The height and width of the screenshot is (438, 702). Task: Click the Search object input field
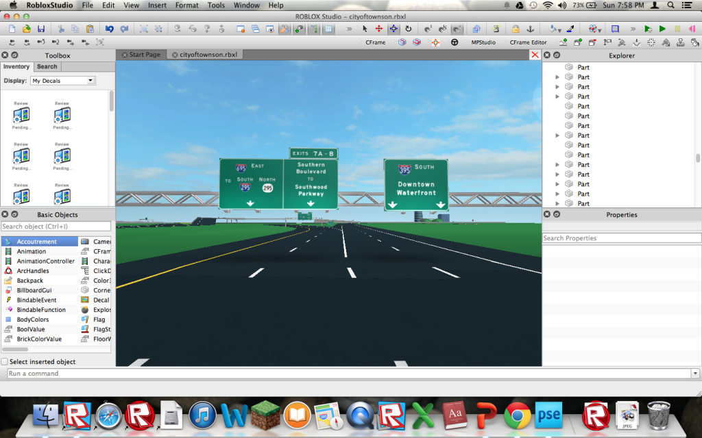click(x=56, y=227)
